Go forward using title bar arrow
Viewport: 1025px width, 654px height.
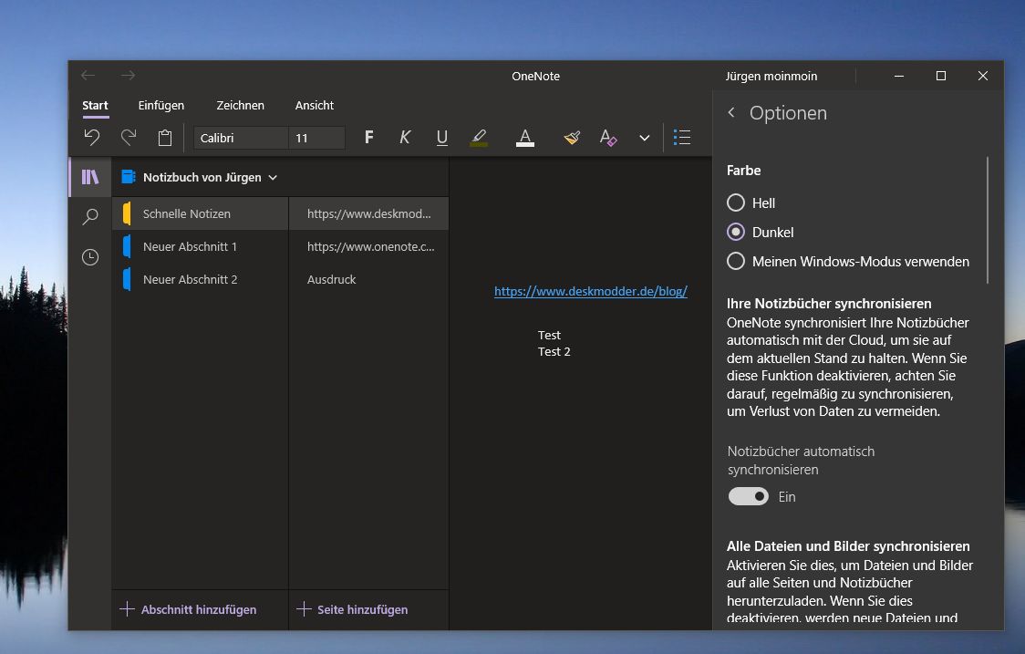click(128, 76)
